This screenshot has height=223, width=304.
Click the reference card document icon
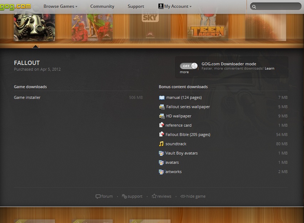click(x=162, y=125)
